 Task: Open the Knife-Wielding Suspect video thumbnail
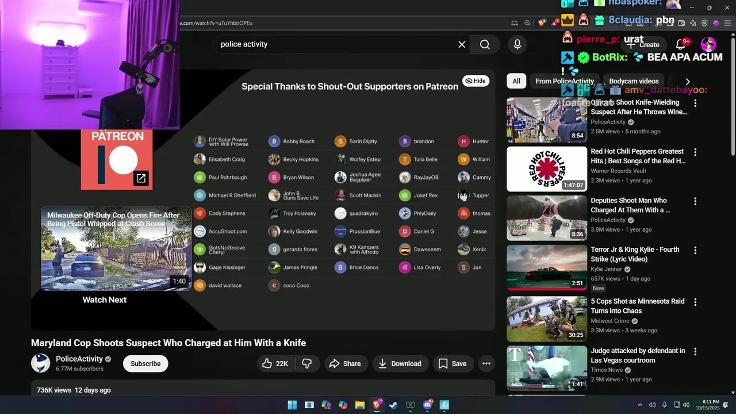[x=547, y=120]
